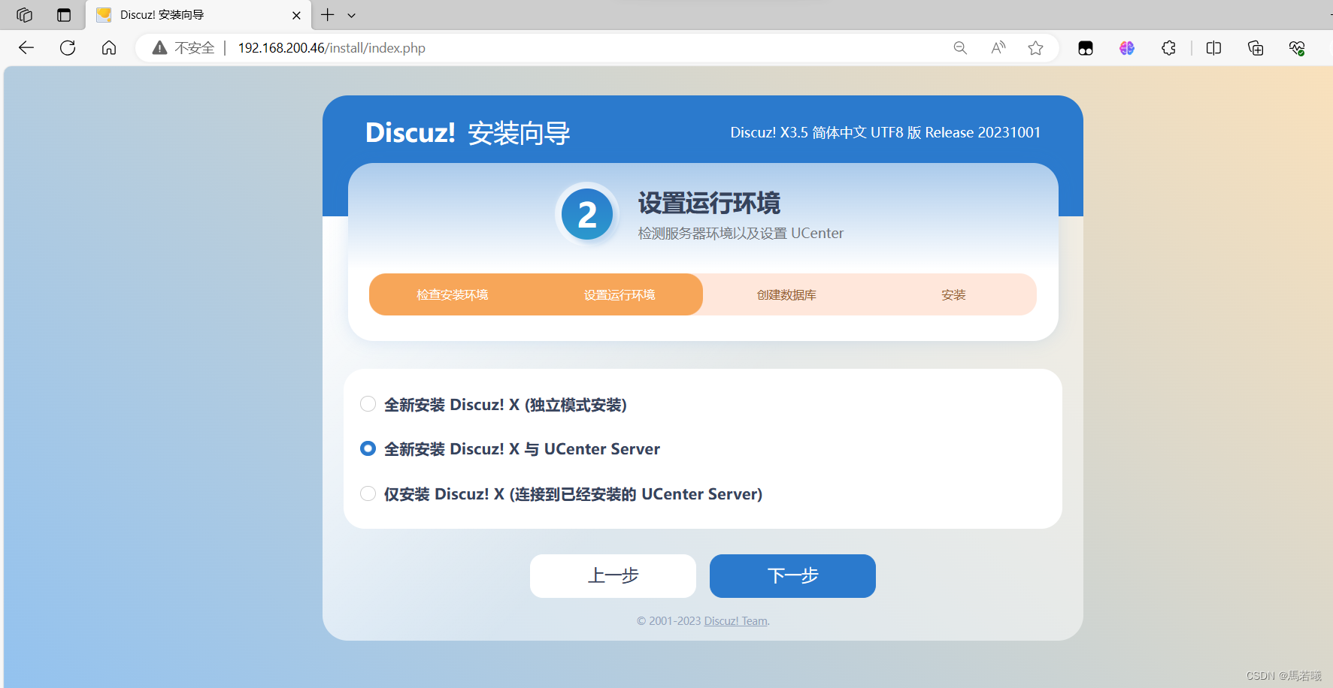Viewport: 1333px width, 688px height.
Task: Open the browser home page icon
Action: [x=109, y=48]
